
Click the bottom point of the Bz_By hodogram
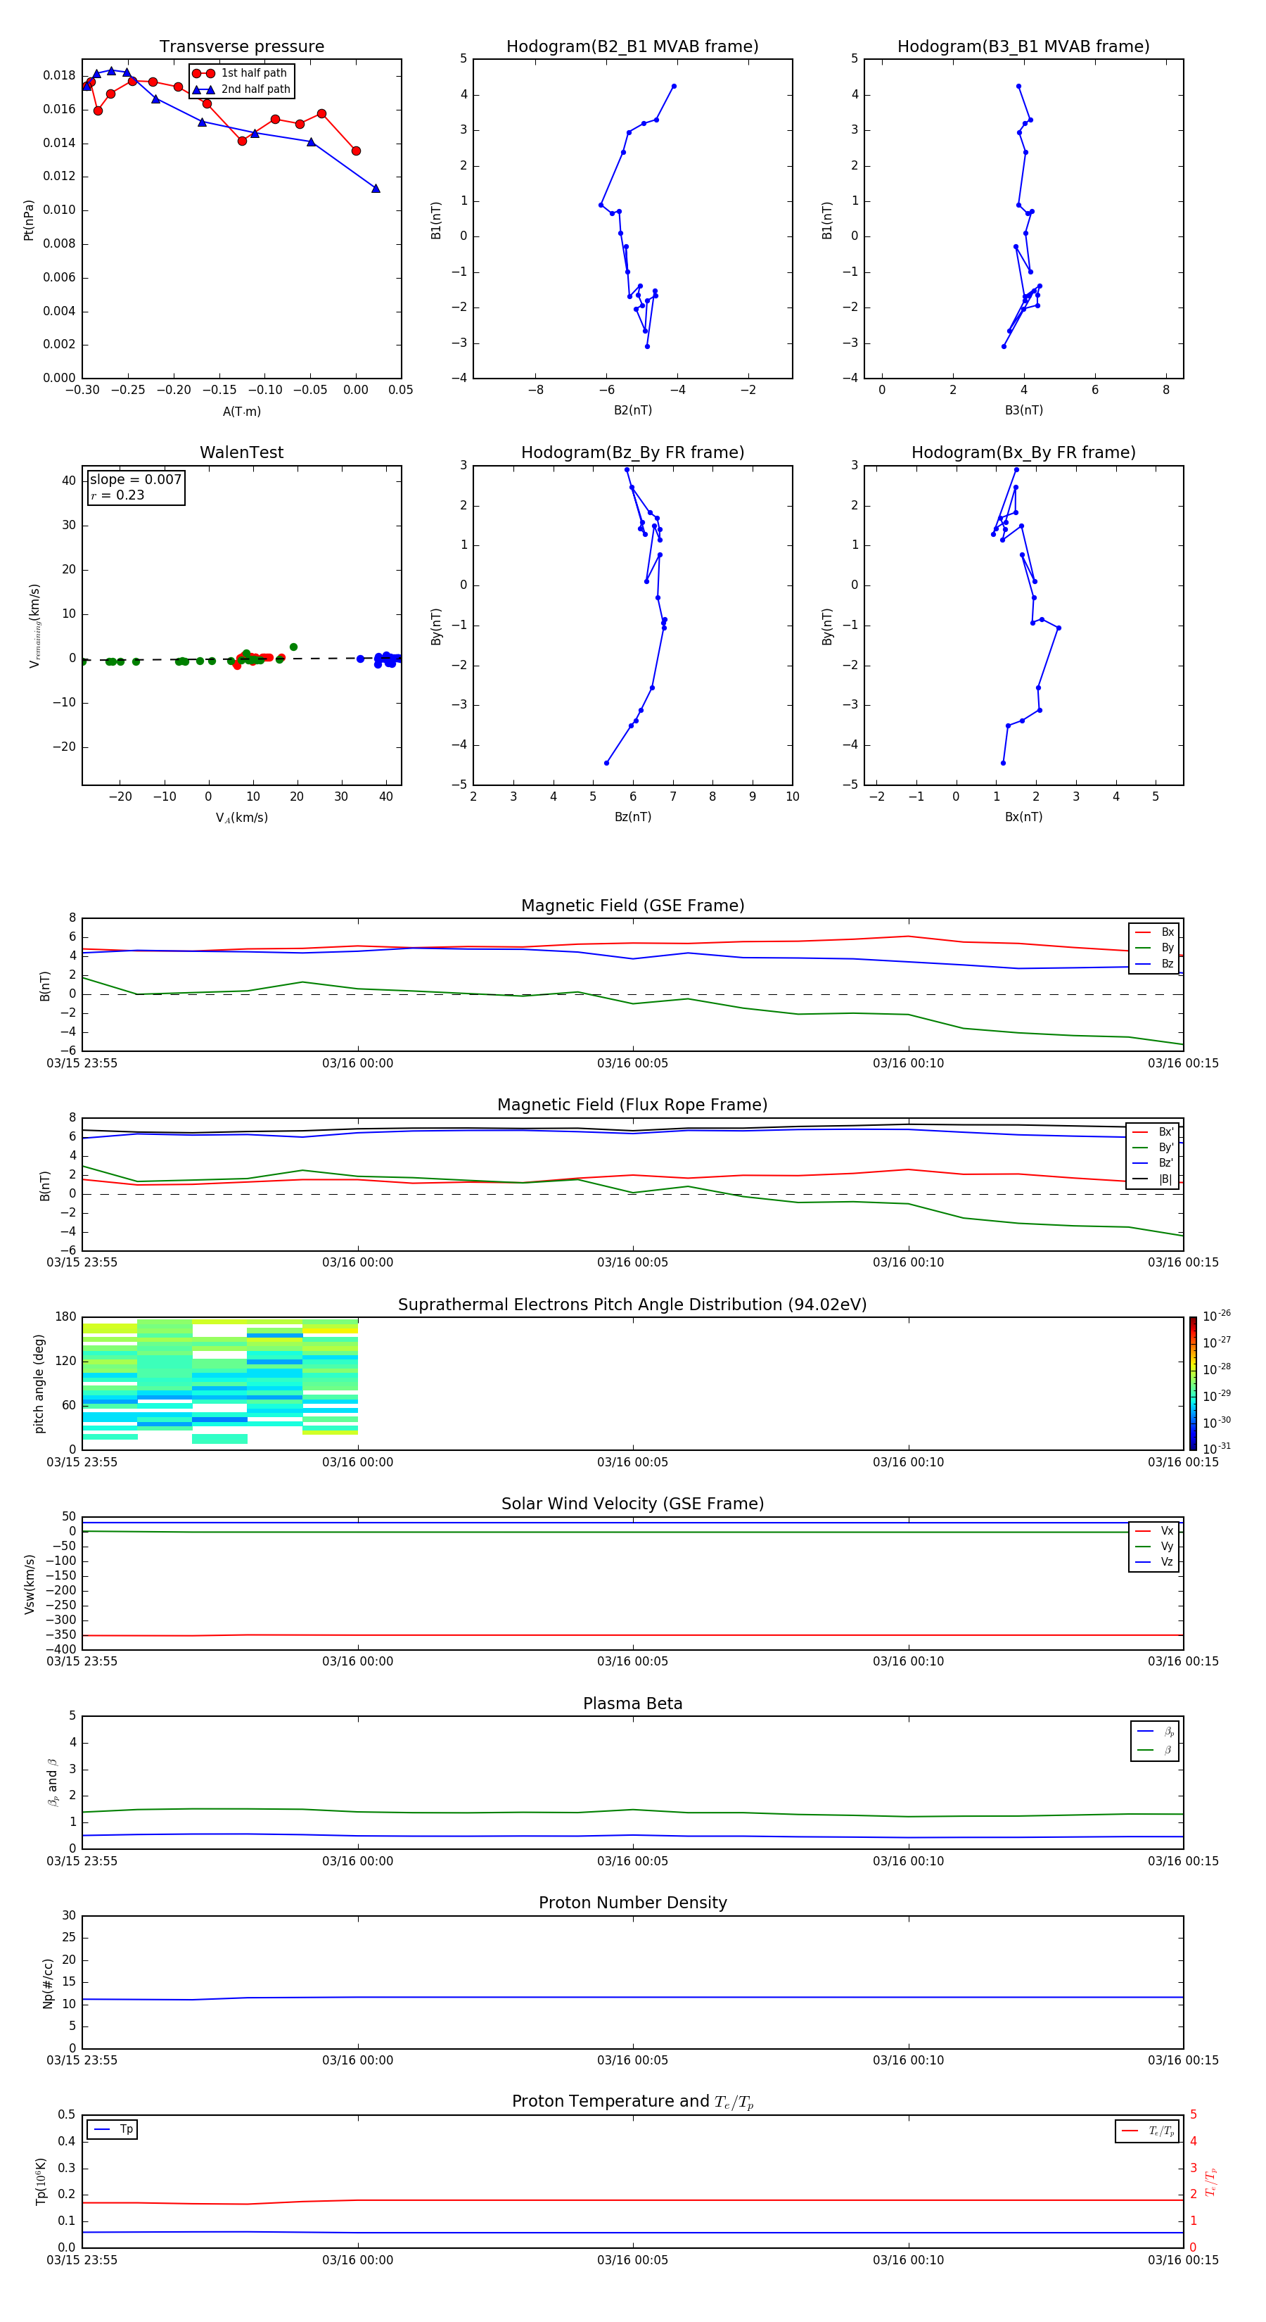[x=606, y=763]
